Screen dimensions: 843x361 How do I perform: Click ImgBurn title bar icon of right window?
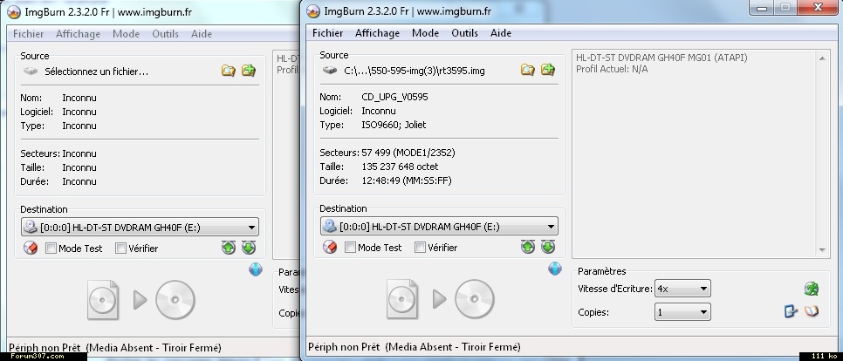pyautogui.click(x=313, y=10)
